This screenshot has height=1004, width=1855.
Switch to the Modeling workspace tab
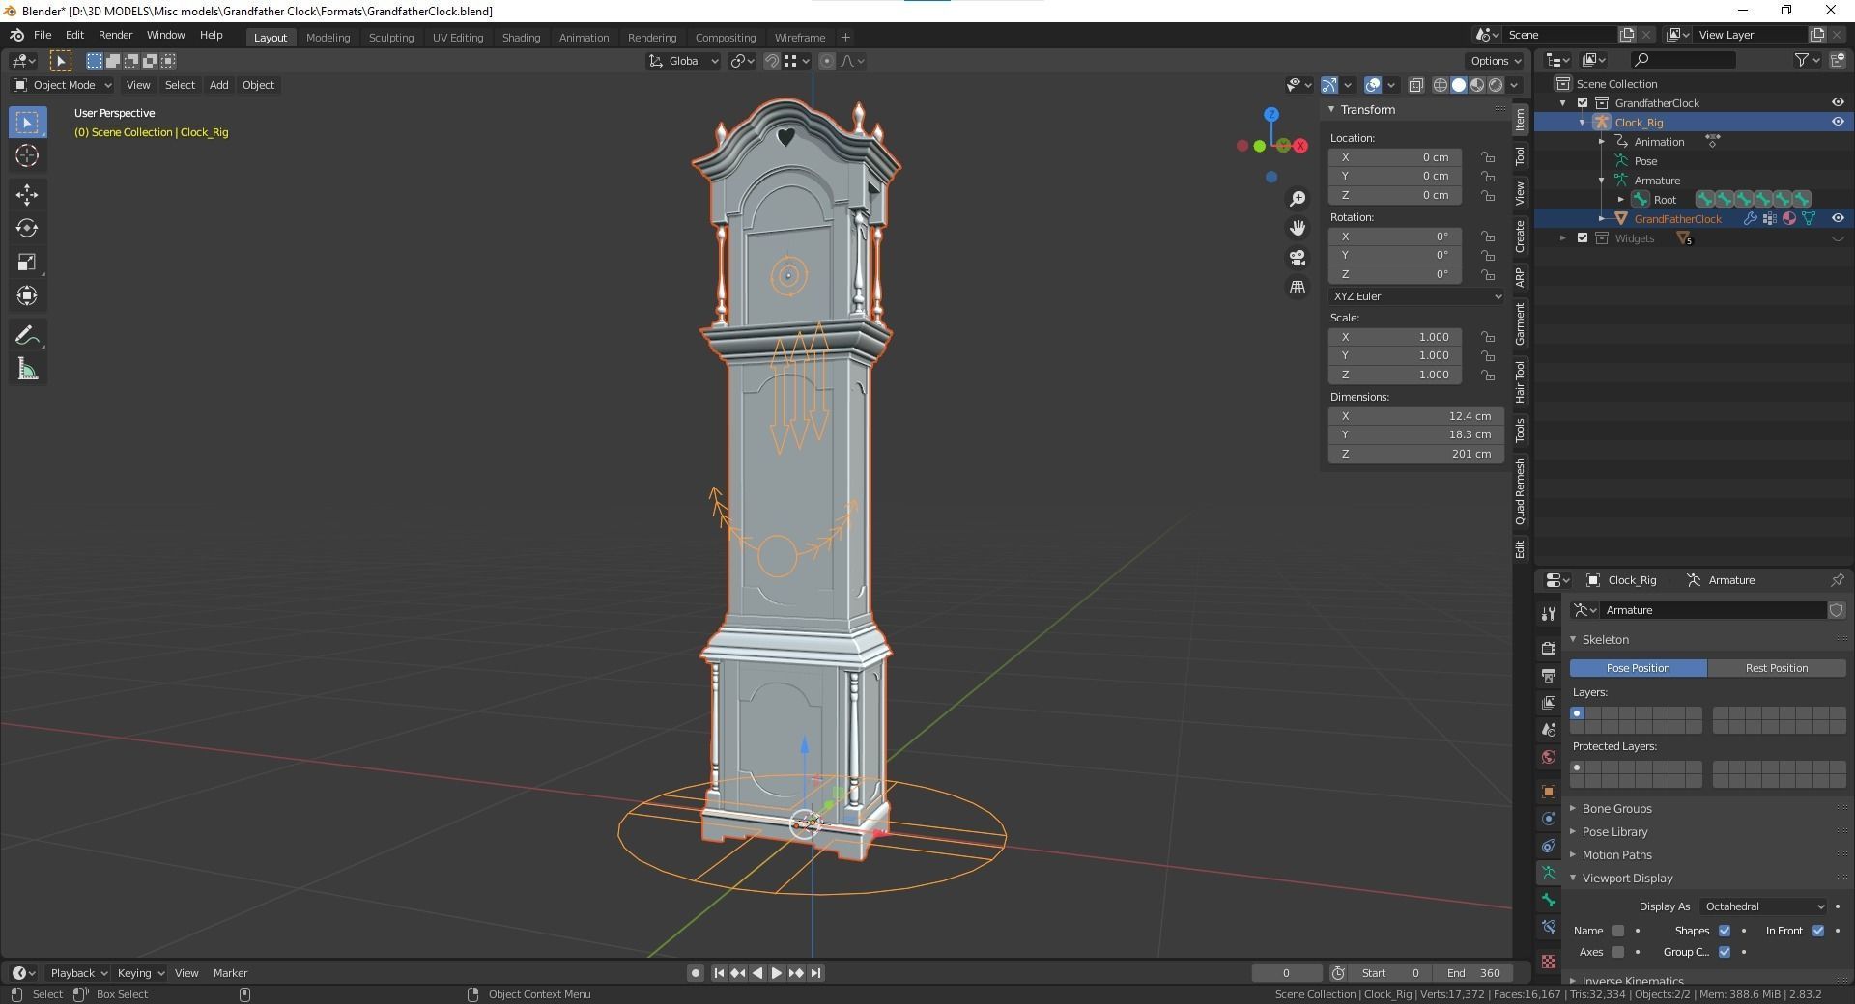(x=328, y=38)
